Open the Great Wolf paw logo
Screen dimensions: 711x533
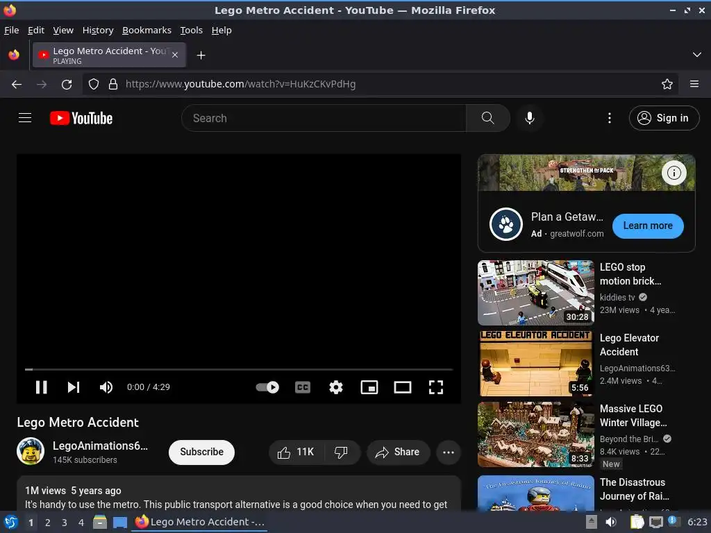click(x=506, y=224)
